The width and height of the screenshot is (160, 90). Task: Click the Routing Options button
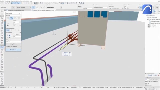tap(13, 44)
